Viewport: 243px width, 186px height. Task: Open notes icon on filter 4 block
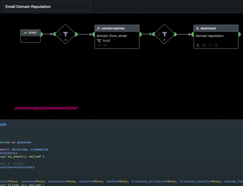click(x=60, y=34)
